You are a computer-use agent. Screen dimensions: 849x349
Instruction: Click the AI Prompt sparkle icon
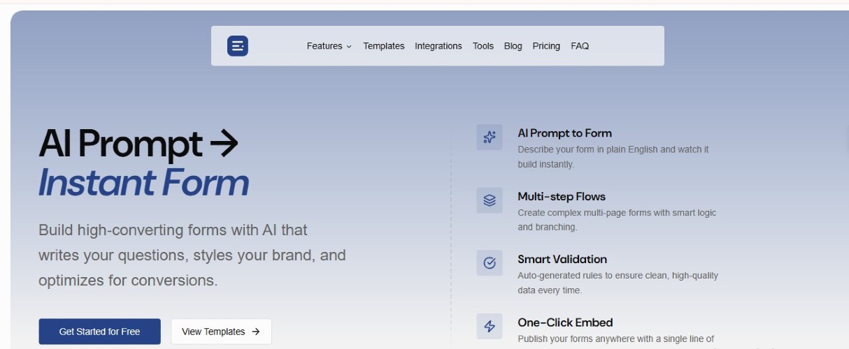click(x=490, y=138)
